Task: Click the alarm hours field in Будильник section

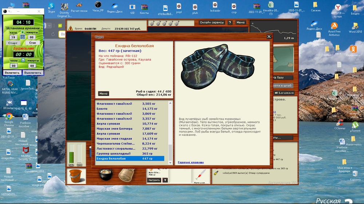Action: pos(13,66)
